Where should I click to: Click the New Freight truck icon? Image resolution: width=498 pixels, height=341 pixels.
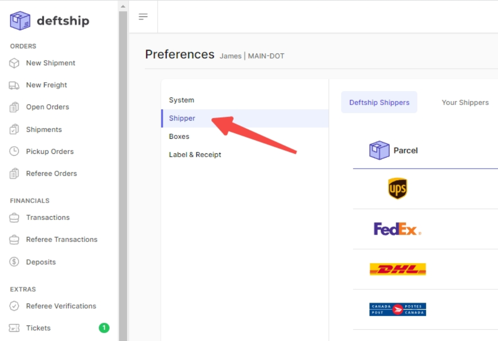click(x=14, y=85)
